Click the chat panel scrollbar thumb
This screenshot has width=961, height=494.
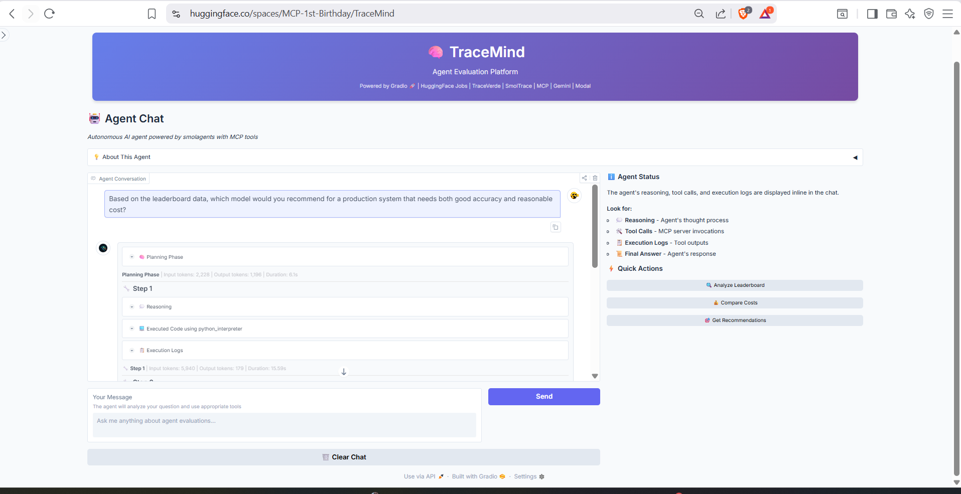coord(595,226)
